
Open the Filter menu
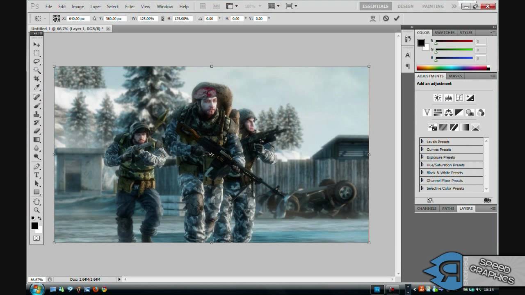coord(130,7)
